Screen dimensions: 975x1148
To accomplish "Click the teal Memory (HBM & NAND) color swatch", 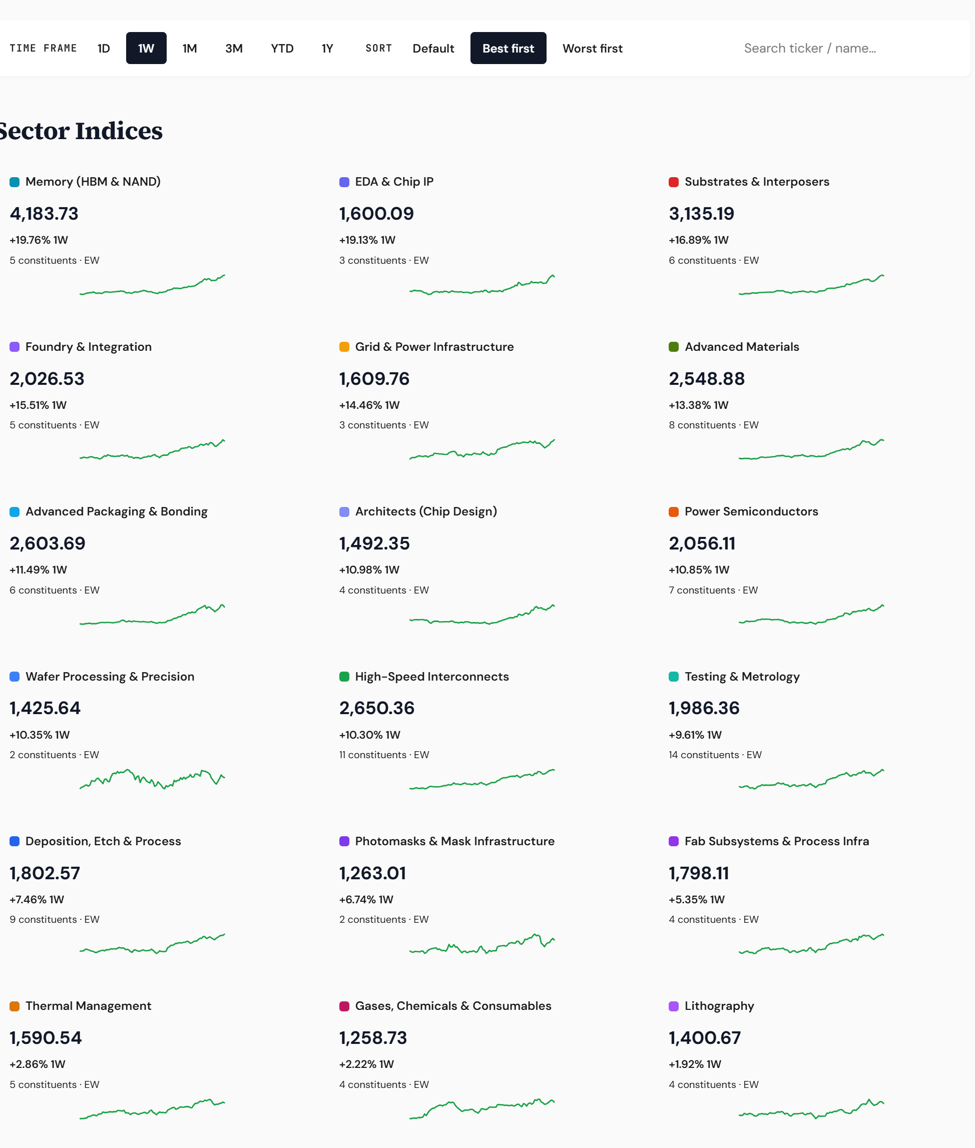I will 15,182.
